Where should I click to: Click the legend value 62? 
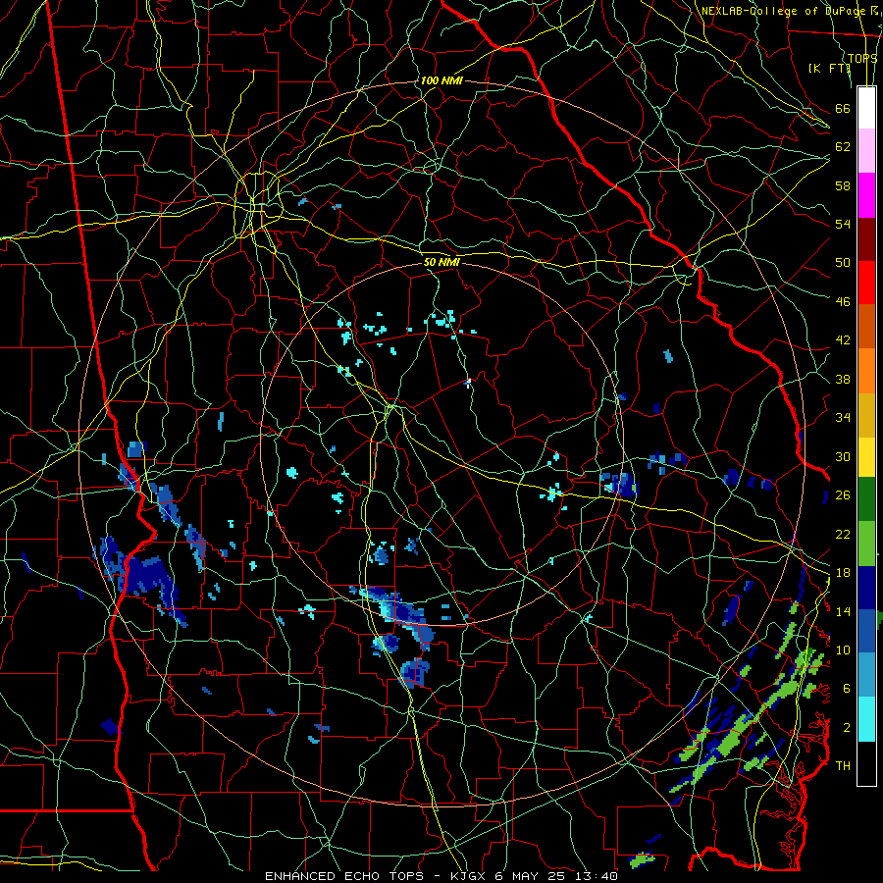843,147
